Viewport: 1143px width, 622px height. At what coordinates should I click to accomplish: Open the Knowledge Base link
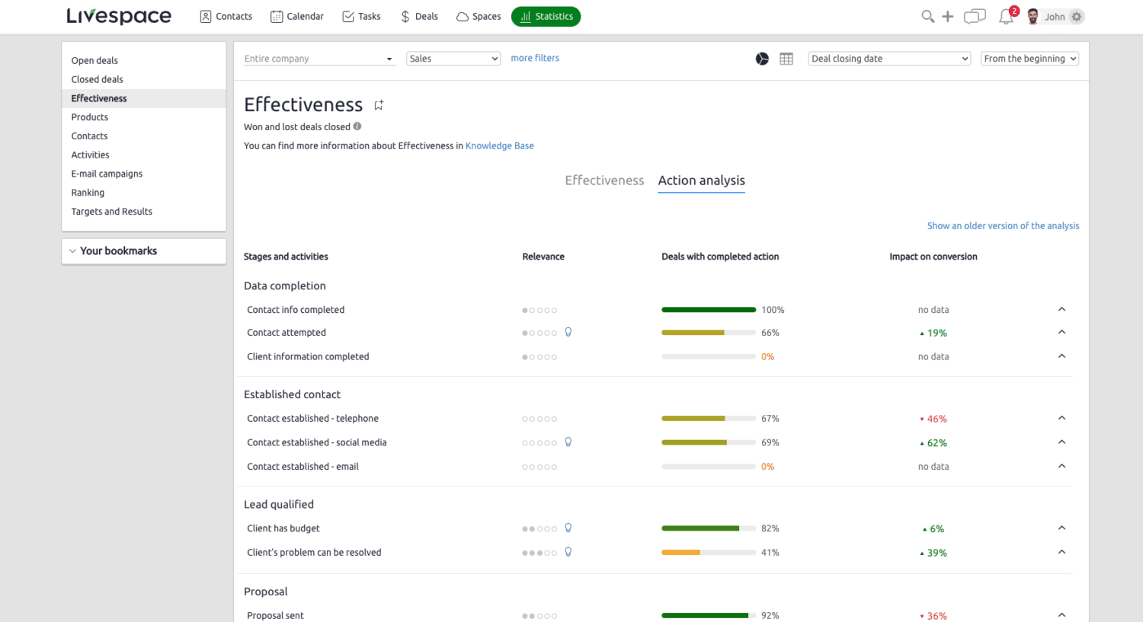(x=499, y=145)
